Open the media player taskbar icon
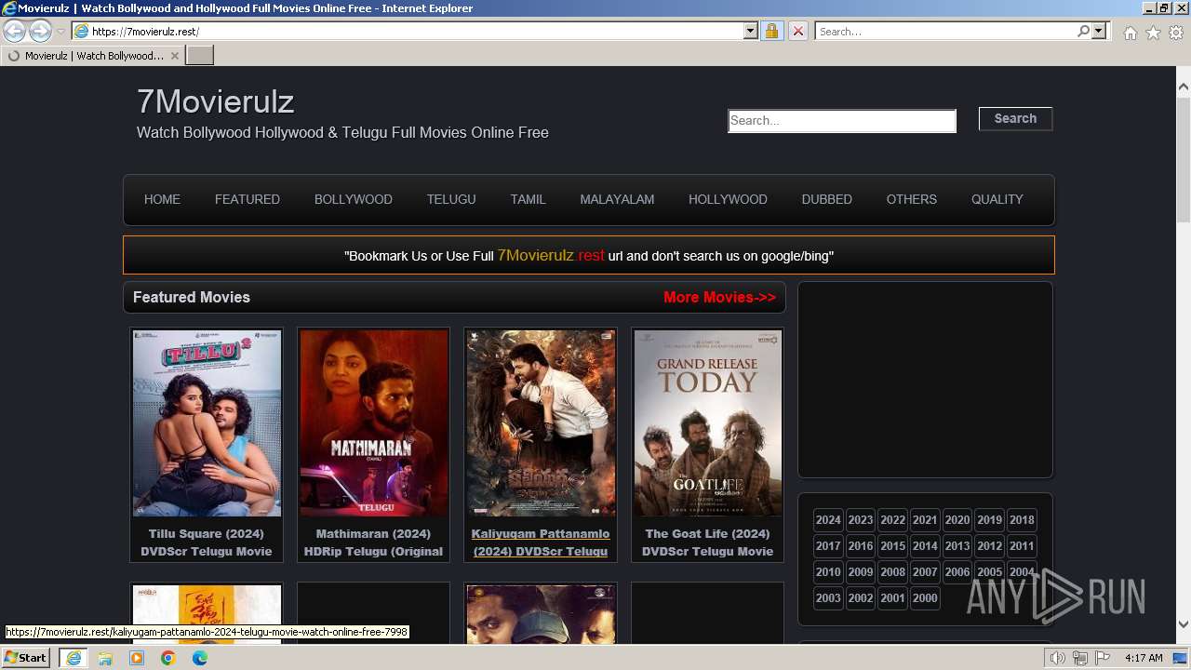The width and height of the screenshot is (1191, 670). 137,658
